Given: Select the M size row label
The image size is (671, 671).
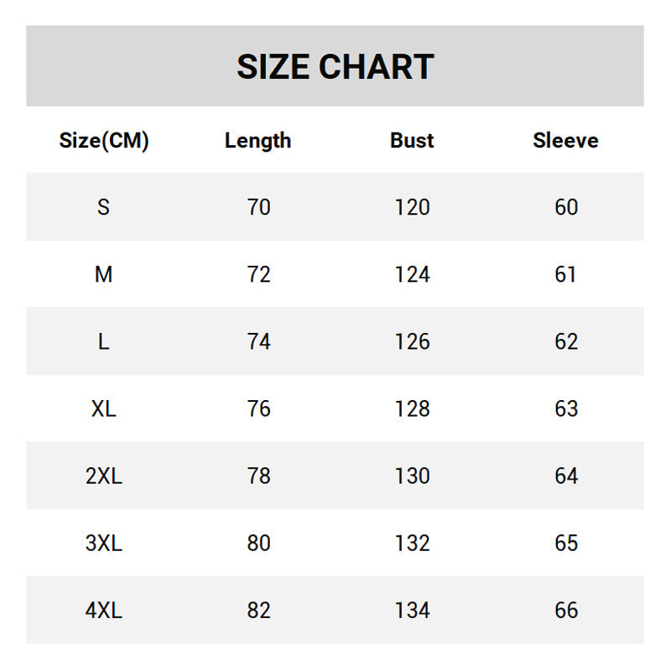Looking at the screenshot, I should (x=103, y=274).
